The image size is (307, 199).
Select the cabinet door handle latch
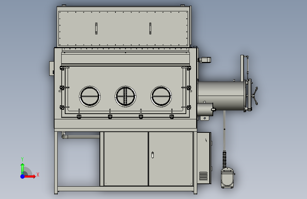pos(153,155)
